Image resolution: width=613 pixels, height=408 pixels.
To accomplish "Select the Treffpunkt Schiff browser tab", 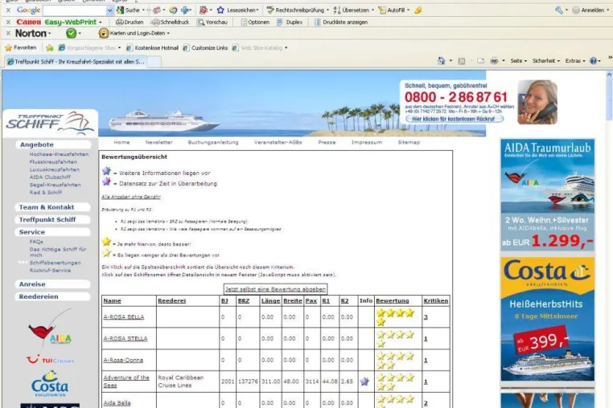I will pyautogui.click(x=76, y=62).
